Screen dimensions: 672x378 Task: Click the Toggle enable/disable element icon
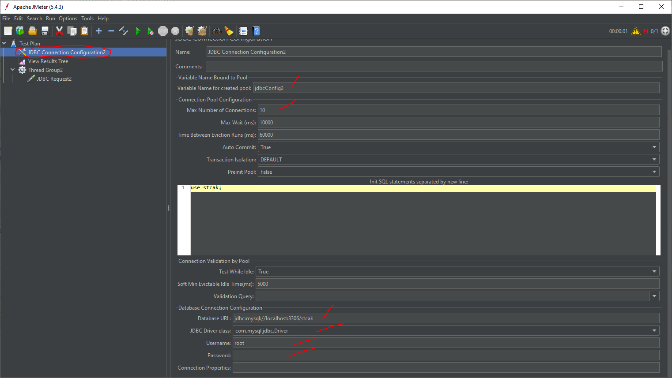pyautogui.click(x=124, y=31)
